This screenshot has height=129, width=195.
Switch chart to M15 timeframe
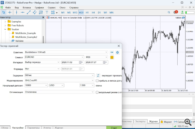tap(75, 12)
